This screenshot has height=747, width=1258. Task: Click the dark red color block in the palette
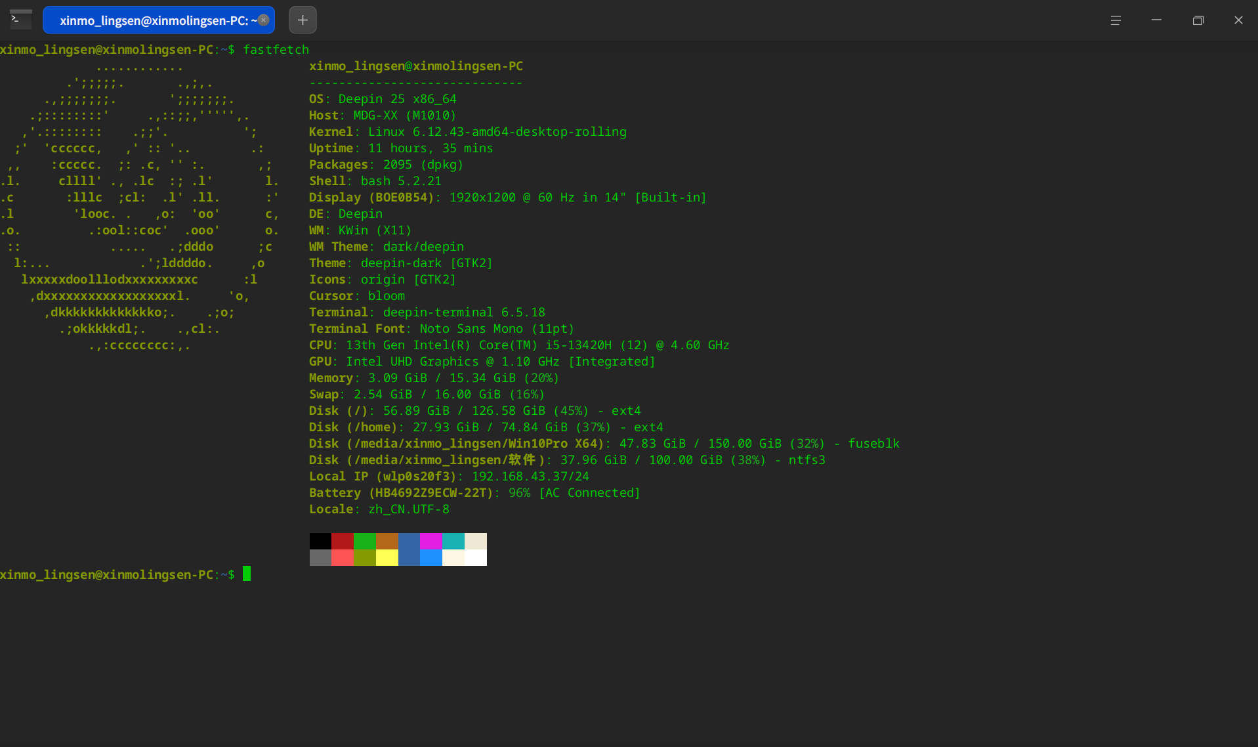click(343, 541)
